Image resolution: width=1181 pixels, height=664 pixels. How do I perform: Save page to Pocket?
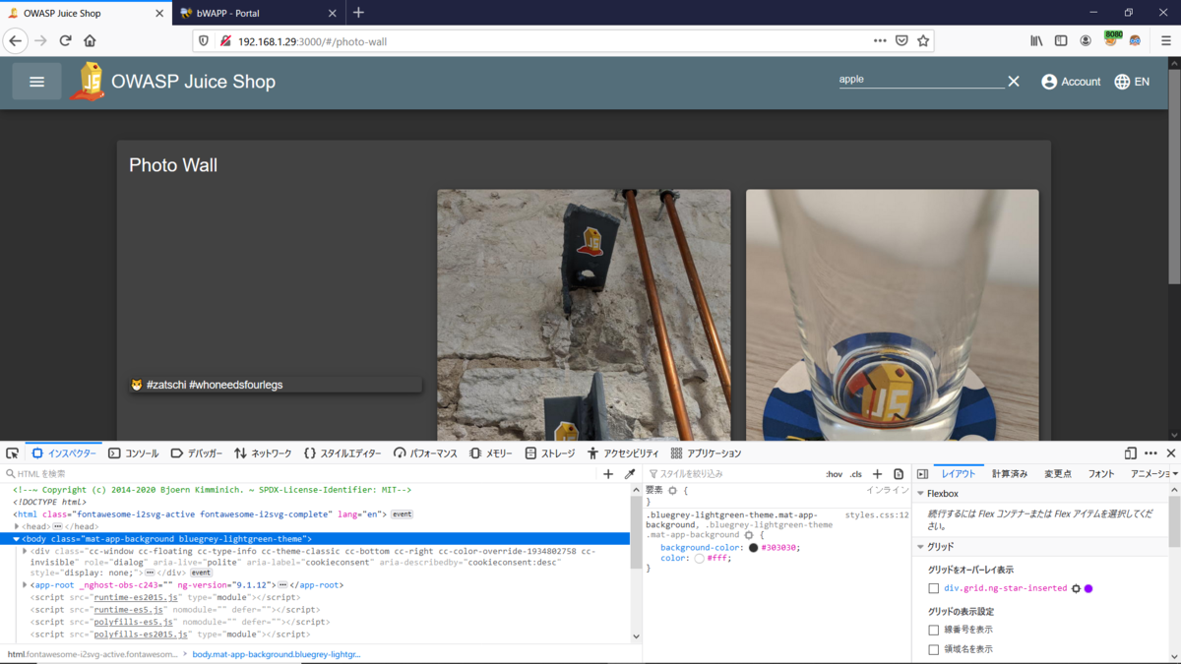pyautogui.click(x=901, y=41)
